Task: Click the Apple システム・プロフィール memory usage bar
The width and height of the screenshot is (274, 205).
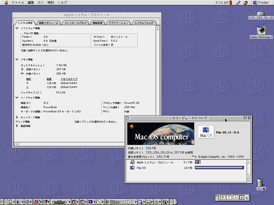Action: point(198,162)
